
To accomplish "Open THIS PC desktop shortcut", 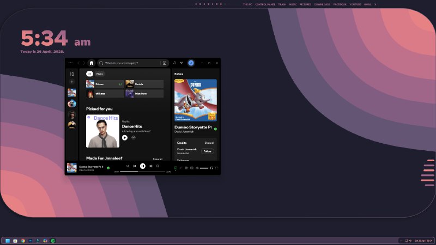I will 247,4.
